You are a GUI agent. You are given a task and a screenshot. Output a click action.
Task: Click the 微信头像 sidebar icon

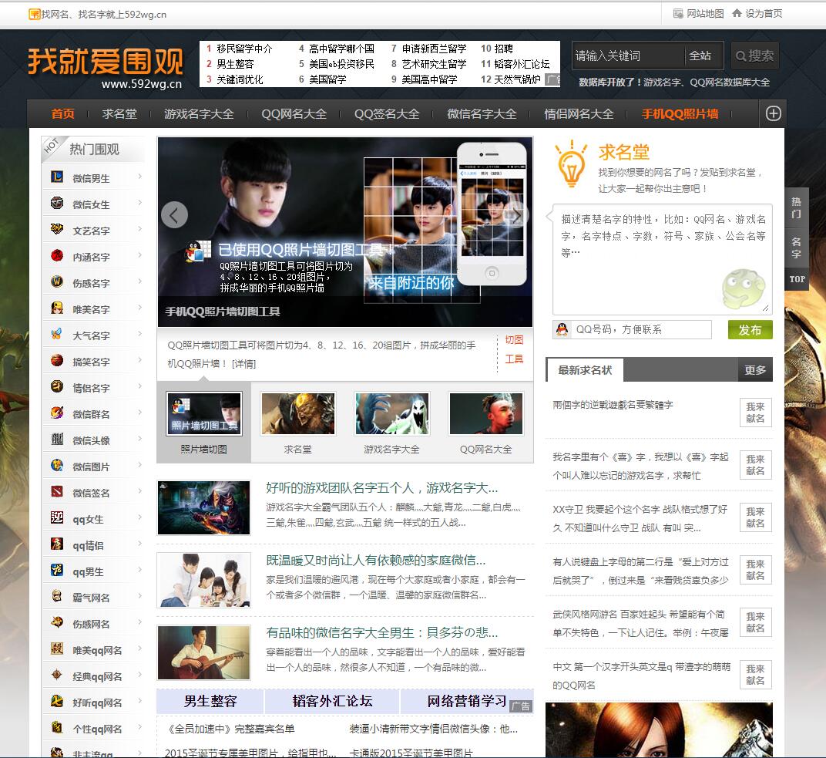point(57,439)
